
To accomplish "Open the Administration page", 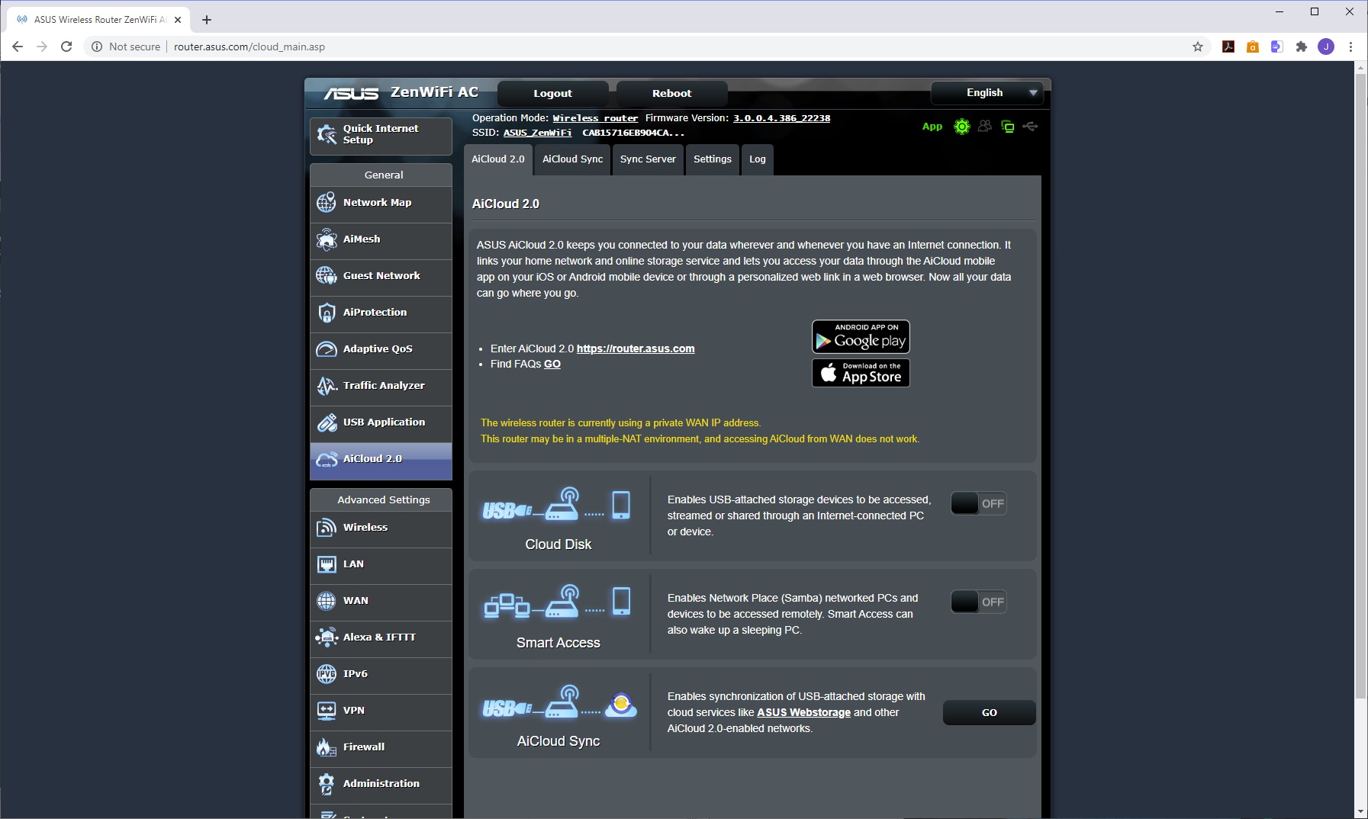I will (x=381, y=784).
